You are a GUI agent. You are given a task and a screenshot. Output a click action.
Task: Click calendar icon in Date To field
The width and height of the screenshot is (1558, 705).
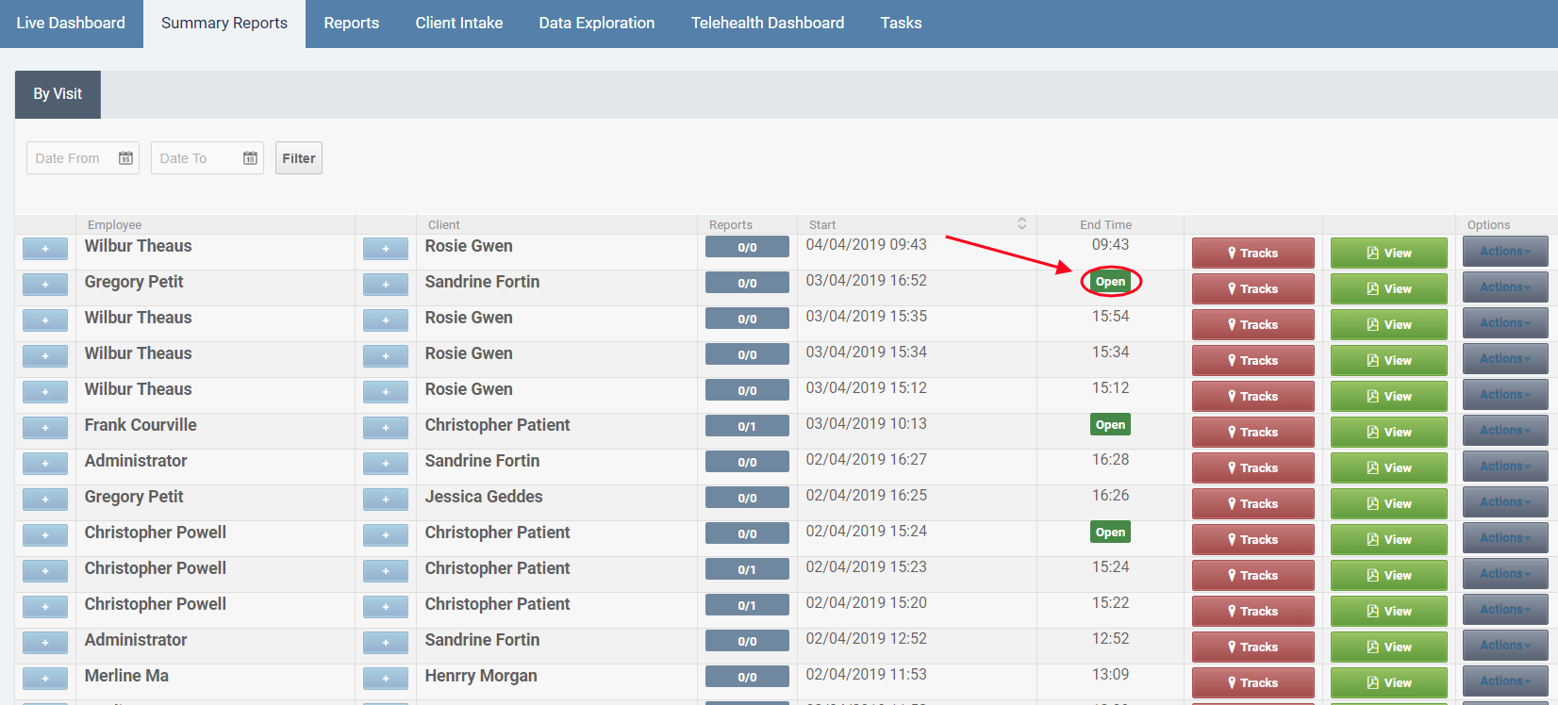pos(250,158)
